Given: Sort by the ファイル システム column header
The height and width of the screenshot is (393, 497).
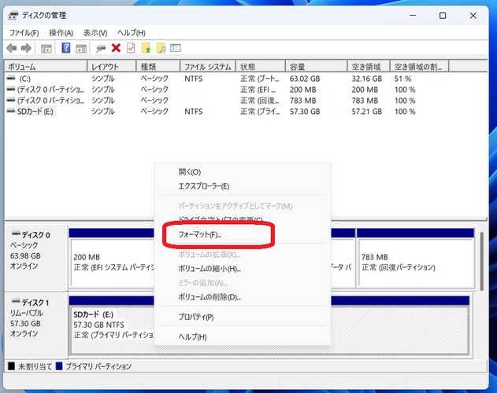Looking at the screenshot, I should click(x=208, y=67).
